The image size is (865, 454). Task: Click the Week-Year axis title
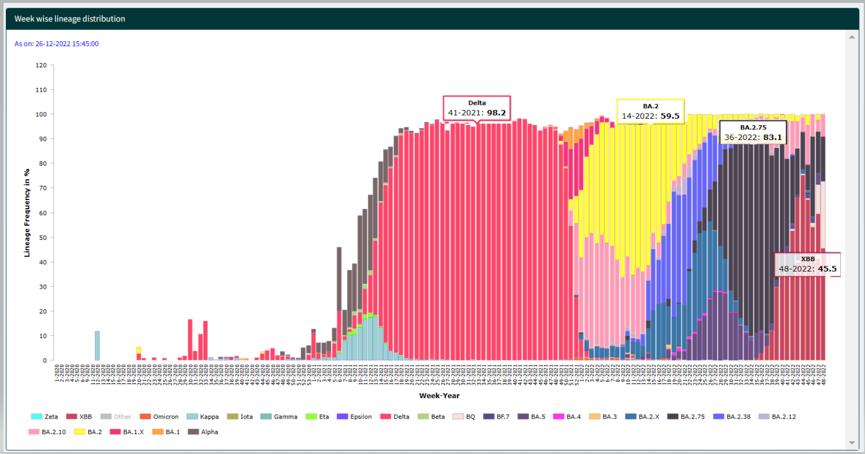440,396
